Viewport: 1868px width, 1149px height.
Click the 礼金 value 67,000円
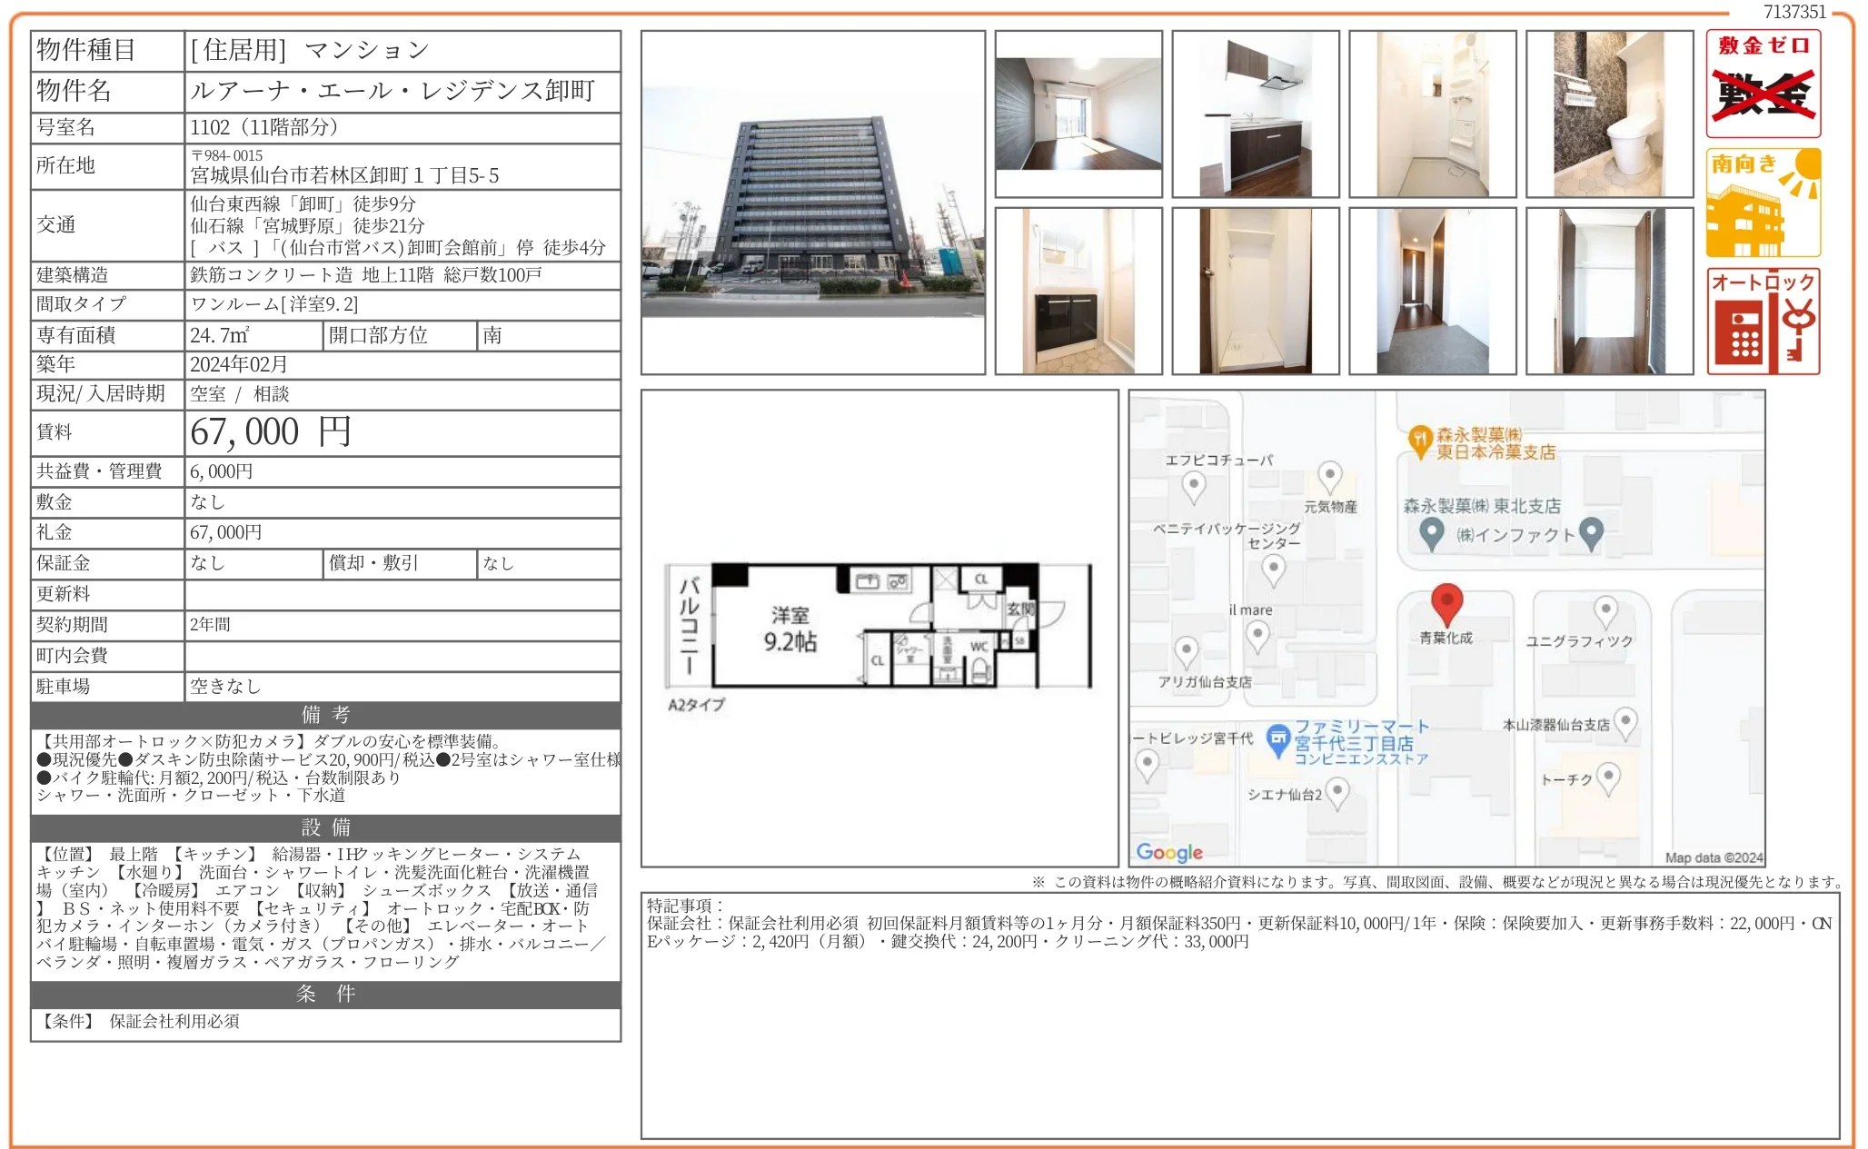tap(225, 532)
